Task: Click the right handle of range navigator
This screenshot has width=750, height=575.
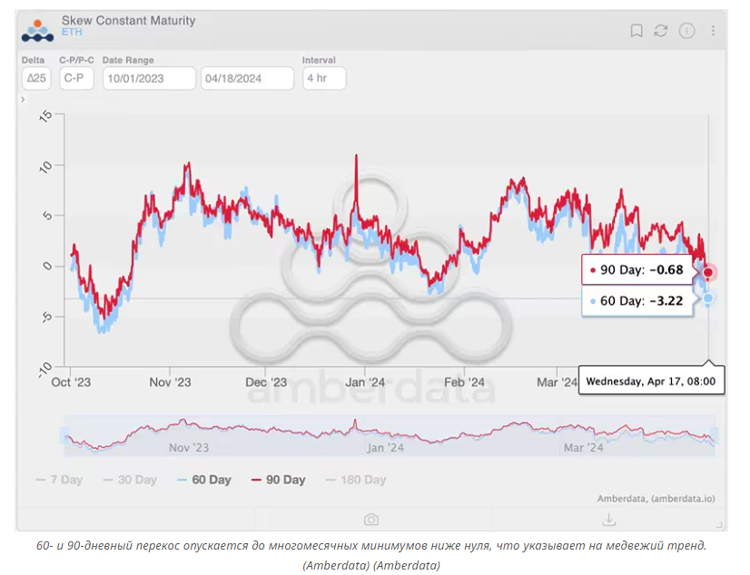Action: click(715, 435)
